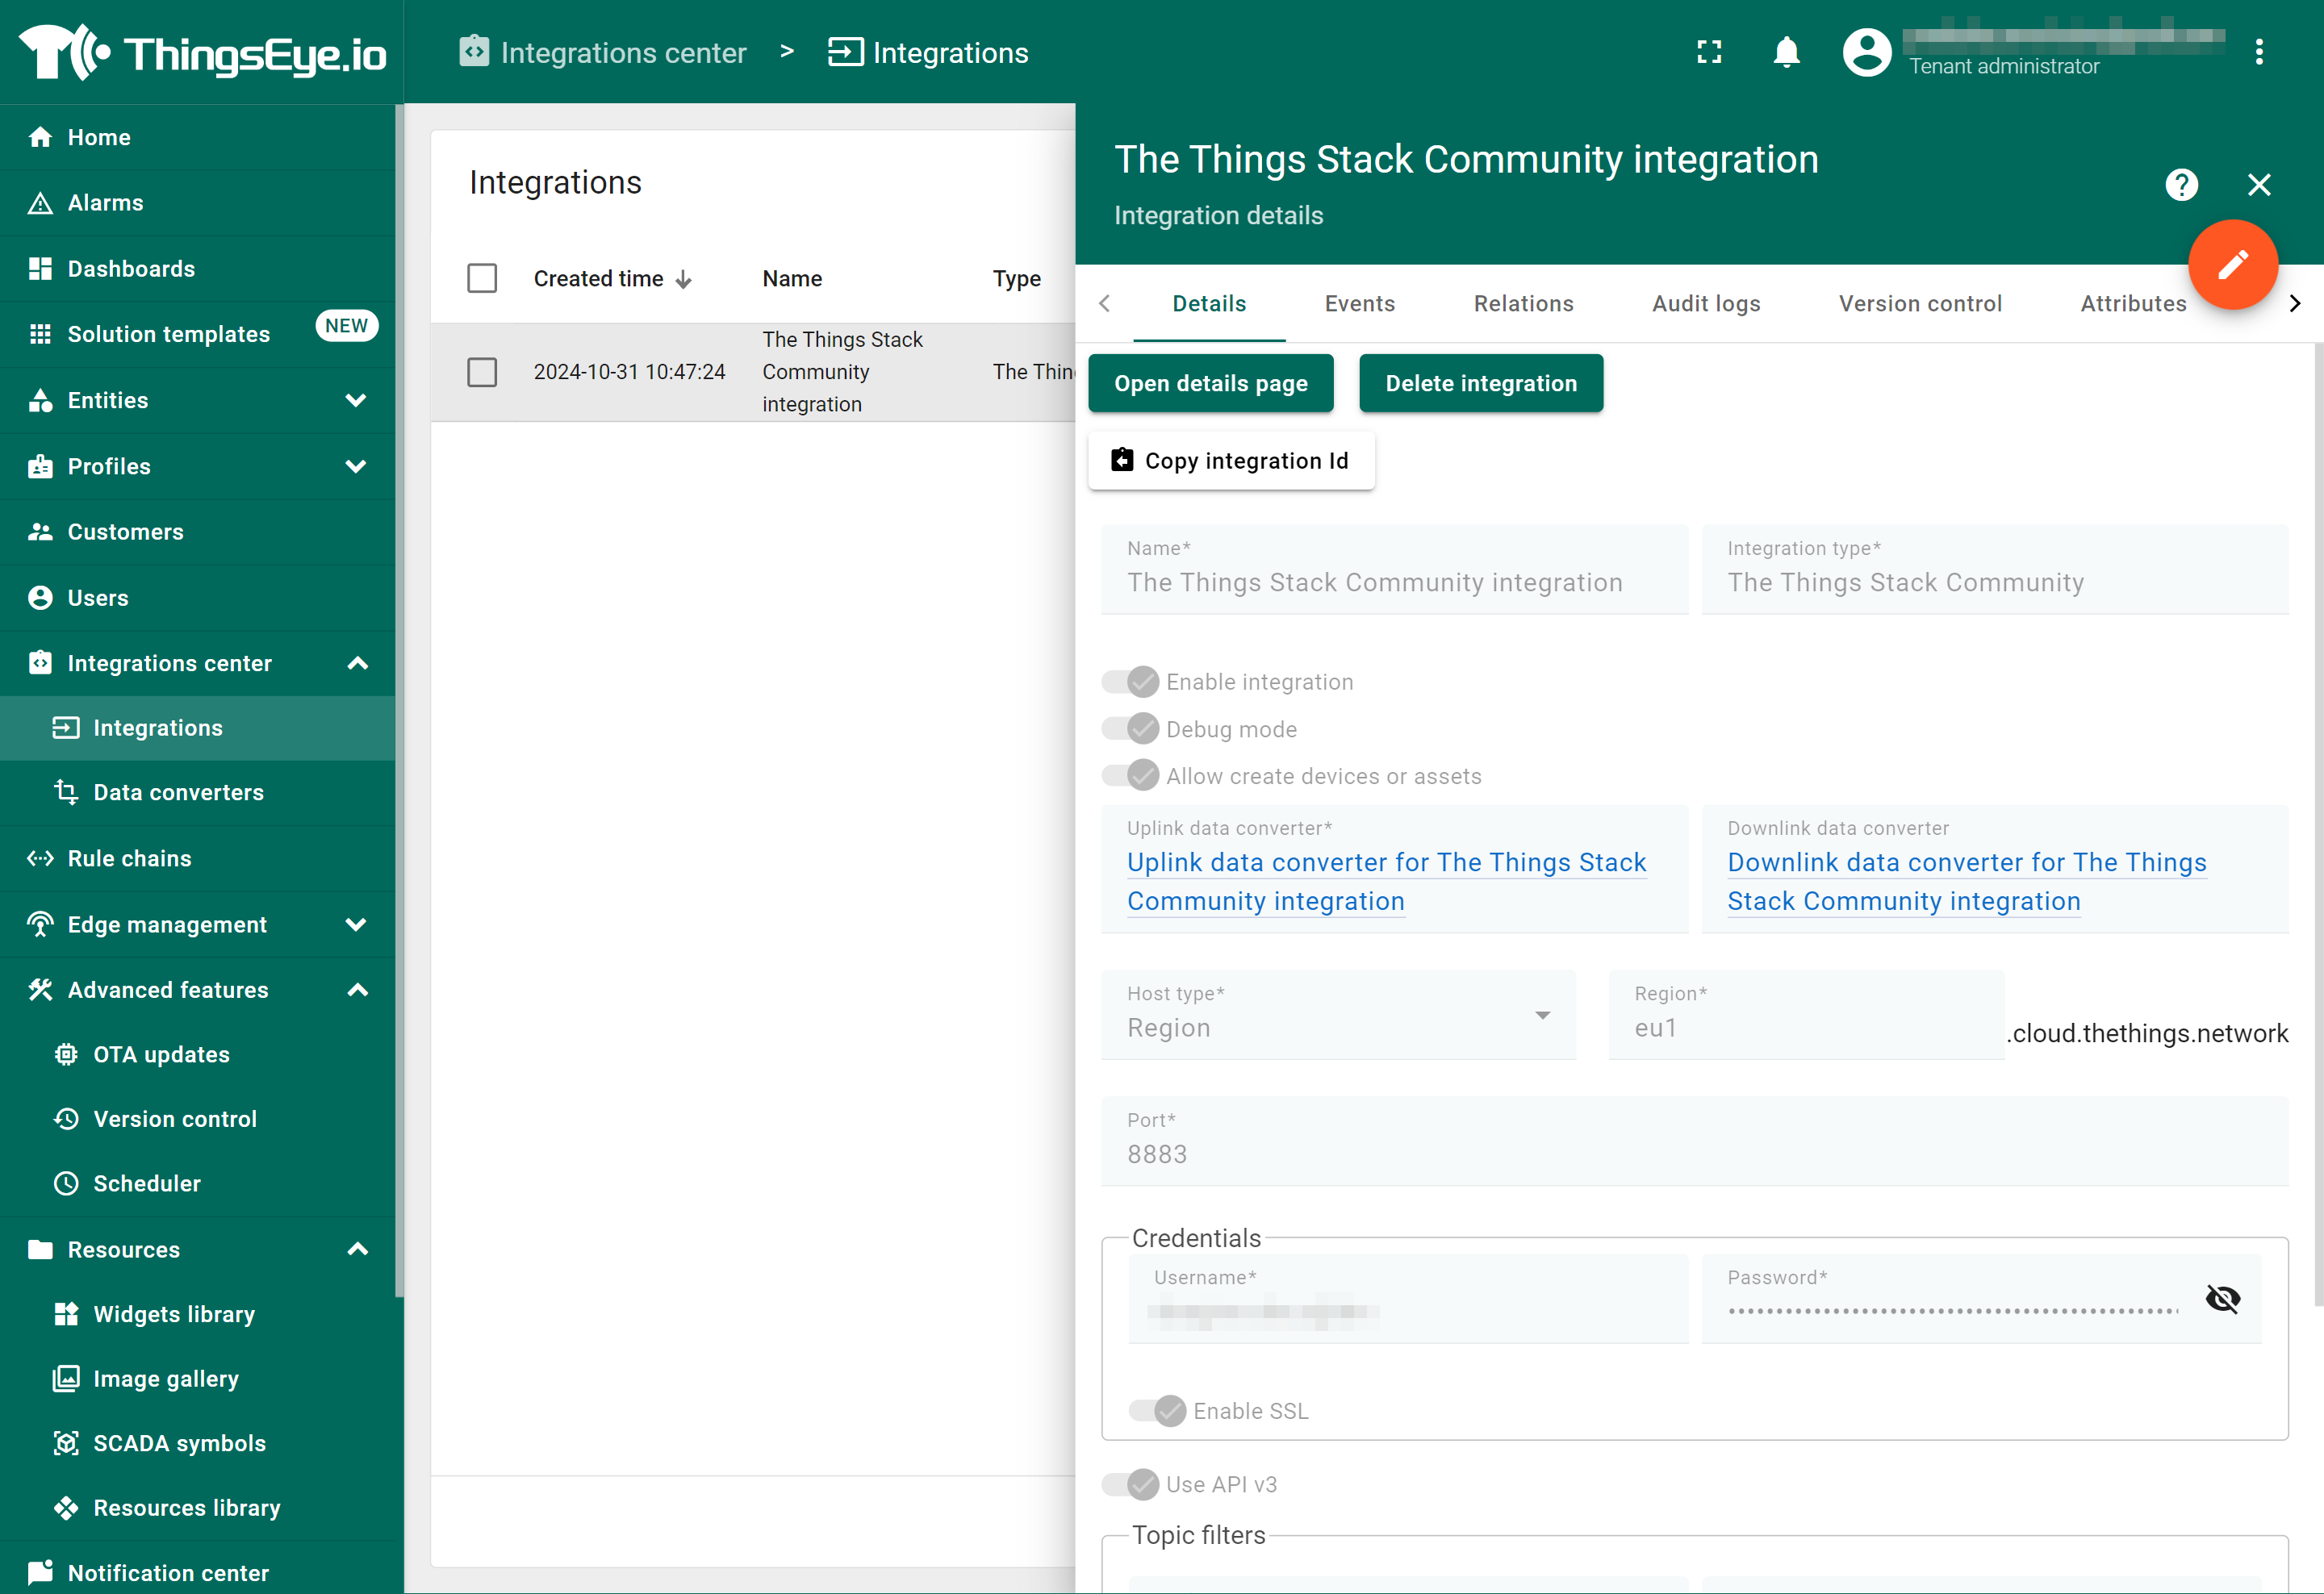2324x1594 pixels.
Task: Open the Uplink data converter link
Action: [1386, 882]
